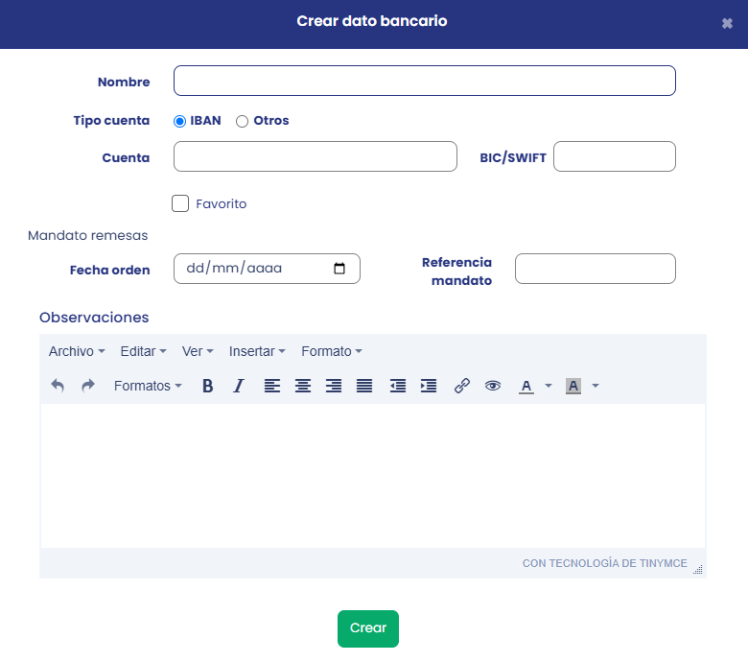Insert a link using chain icon

click(462, 386)
